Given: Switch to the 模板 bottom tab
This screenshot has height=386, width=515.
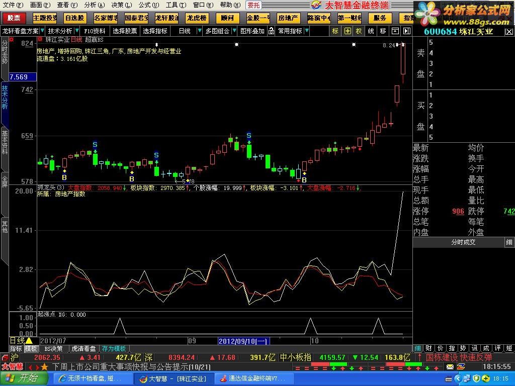Looking at the screenshot, I should [31, 349].
